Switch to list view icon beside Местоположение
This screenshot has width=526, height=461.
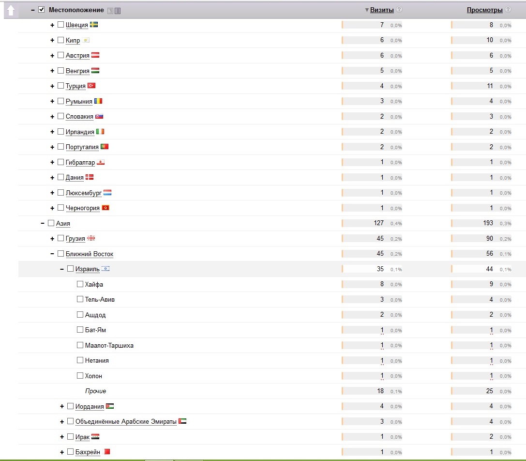(118, 10)
